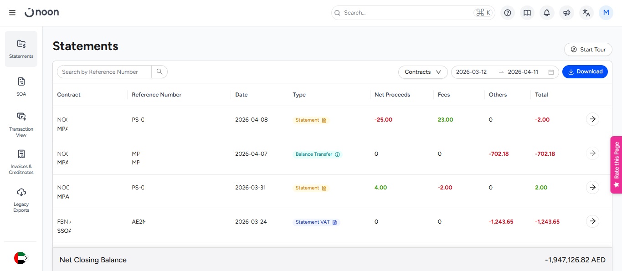
Task: Open Invoices & Creditnotes section
Action: click(21, 162)
